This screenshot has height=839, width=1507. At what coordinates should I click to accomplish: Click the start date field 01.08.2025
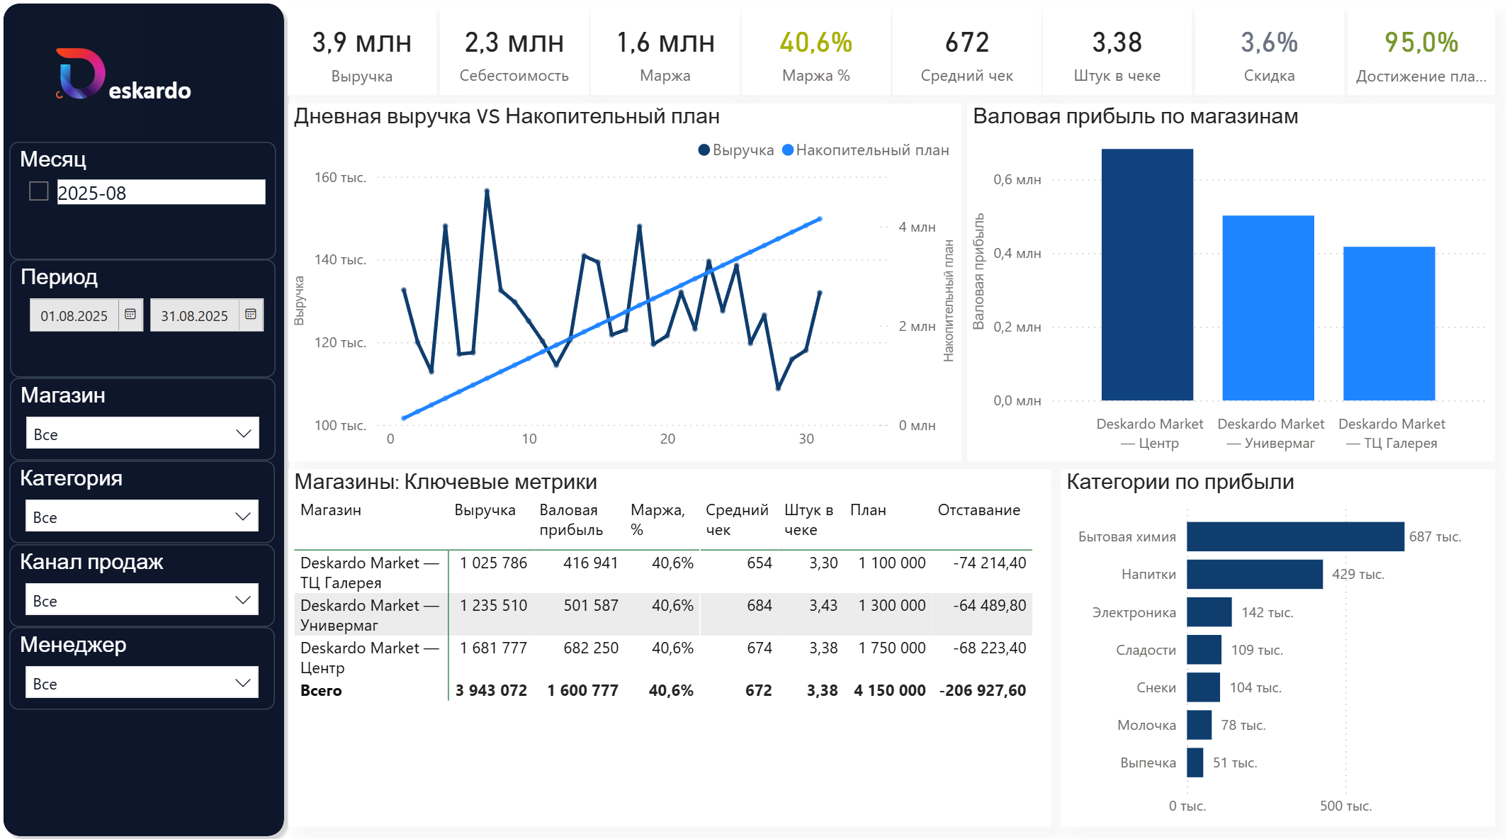(74, 315)
